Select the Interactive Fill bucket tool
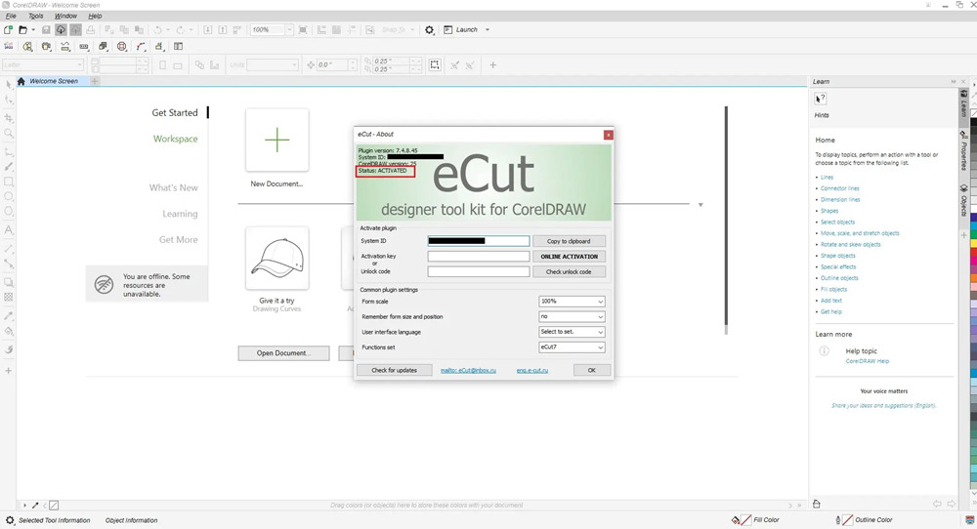977x529 pixels. tap(9, 331)
